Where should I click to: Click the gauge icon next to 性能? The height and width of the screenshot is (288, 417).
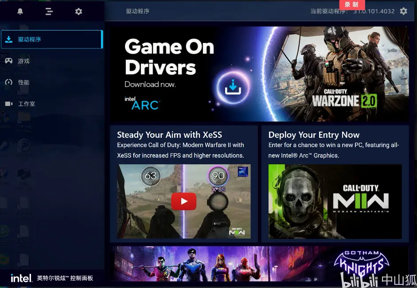point(9,82)
